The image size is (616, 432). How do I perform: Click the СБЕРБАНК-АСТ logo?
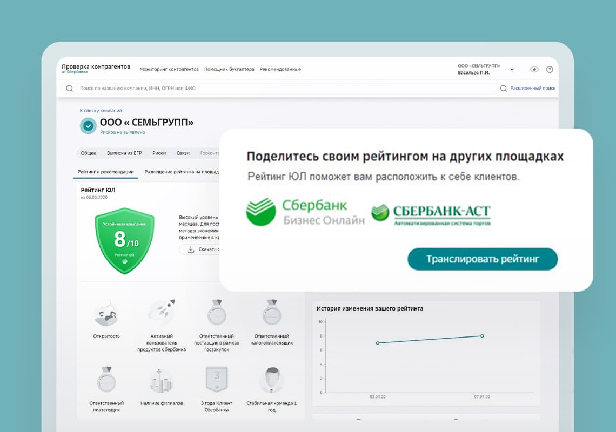(431, 215)
